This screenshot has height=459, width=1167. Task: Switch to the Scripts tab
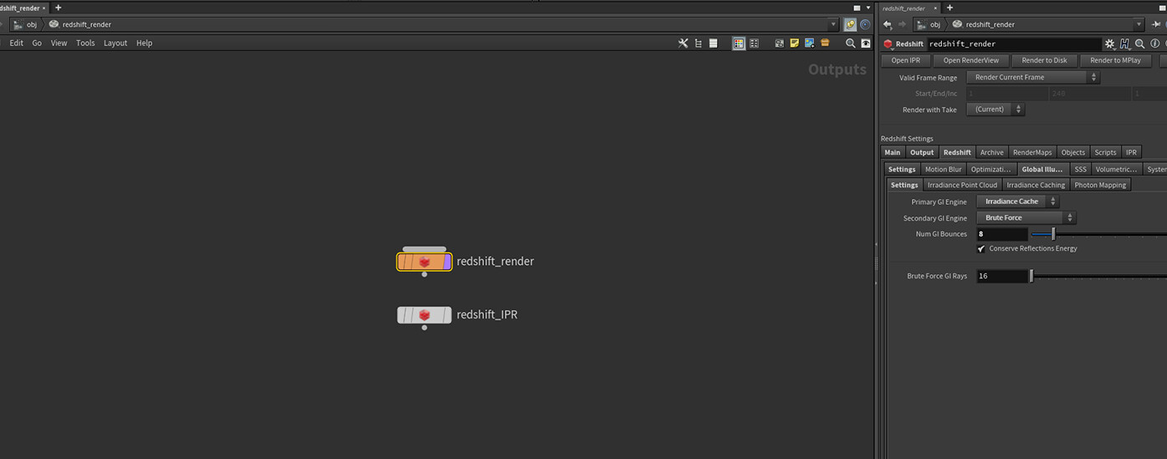tap(1105, 152)
